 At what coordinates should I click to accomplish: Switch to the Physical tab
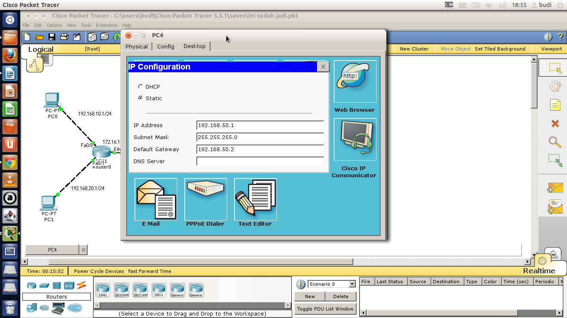137,46
